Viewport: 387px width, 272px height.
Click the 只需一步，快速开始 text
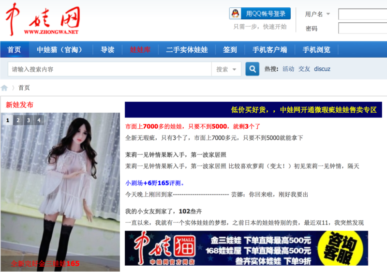coord(260,27)
